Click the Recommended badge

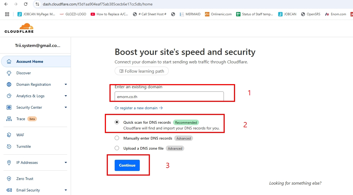click(186, 122)
